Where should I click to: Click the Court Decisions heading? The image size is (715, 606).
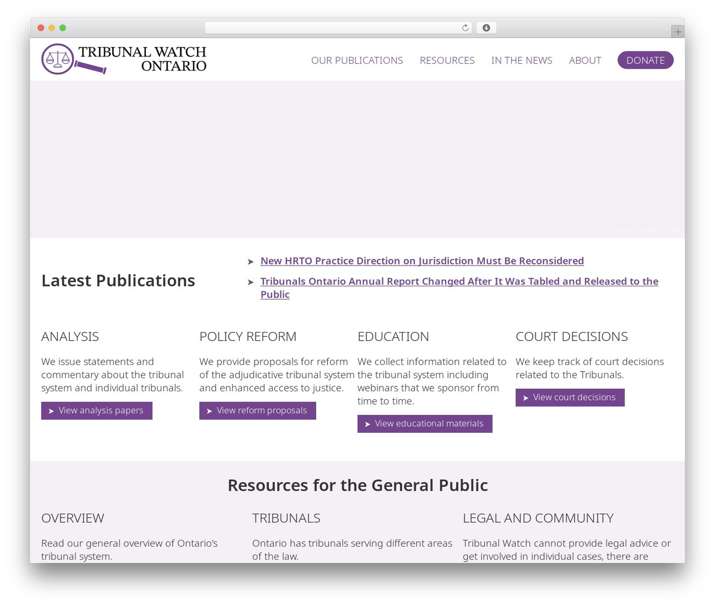click(x=571, y=337)
